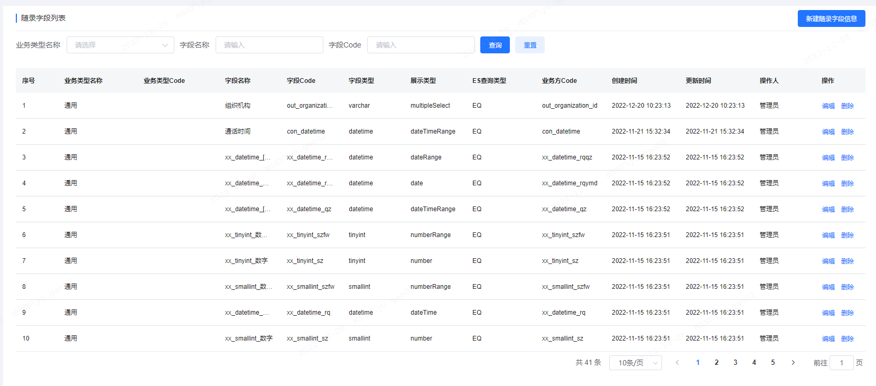876x386 pixels.
Task: Edit the 通话时间 row
Action: pos(828,131)
